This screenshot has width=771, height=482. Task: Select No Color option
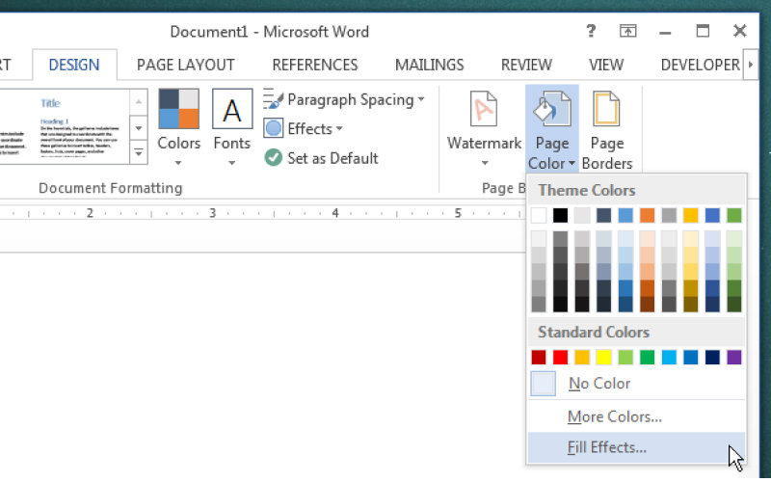[636, 383]
